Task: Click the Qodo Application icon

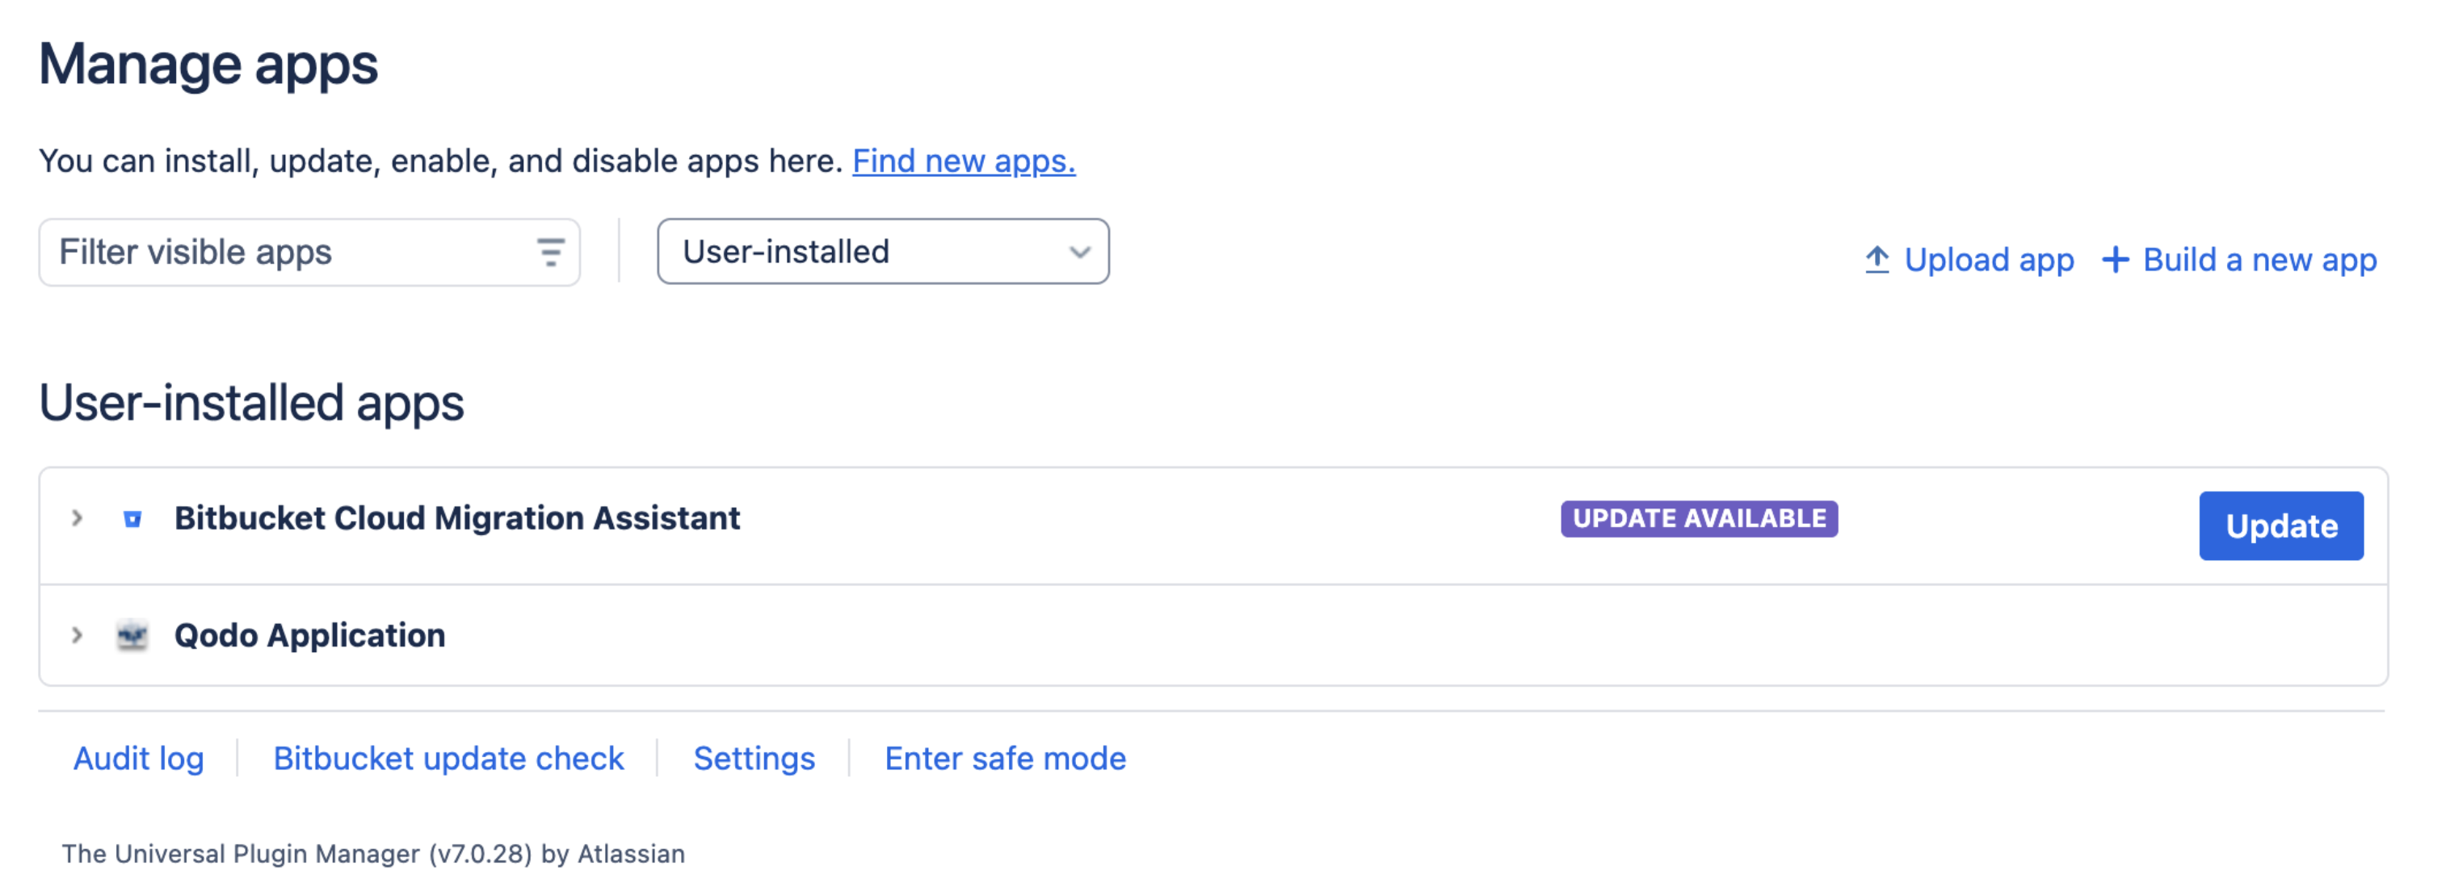Action: pyautogui.click(x=132, y=636)
